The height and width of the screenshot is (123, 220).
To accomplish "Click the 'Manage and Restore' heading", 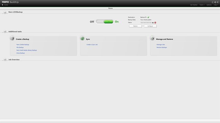I will pyautogui.click(x=164, y=39).
